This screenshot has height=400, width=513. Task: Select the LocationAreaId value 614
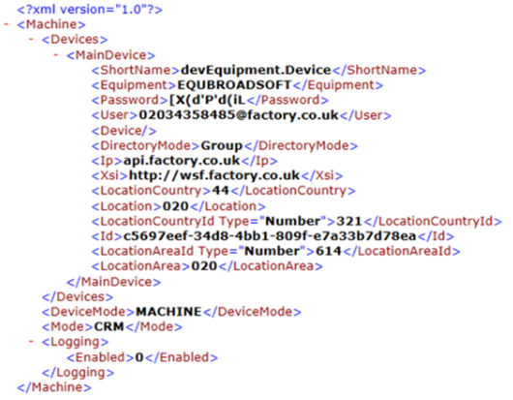point(328,252)
